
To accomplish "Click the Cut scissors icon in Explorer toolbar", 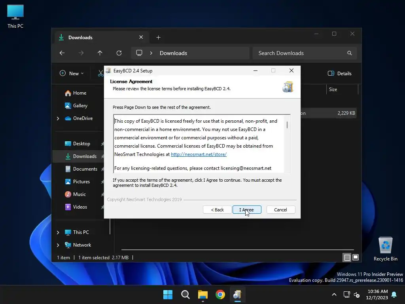I will pyautogui.click(x=101, y=73).
